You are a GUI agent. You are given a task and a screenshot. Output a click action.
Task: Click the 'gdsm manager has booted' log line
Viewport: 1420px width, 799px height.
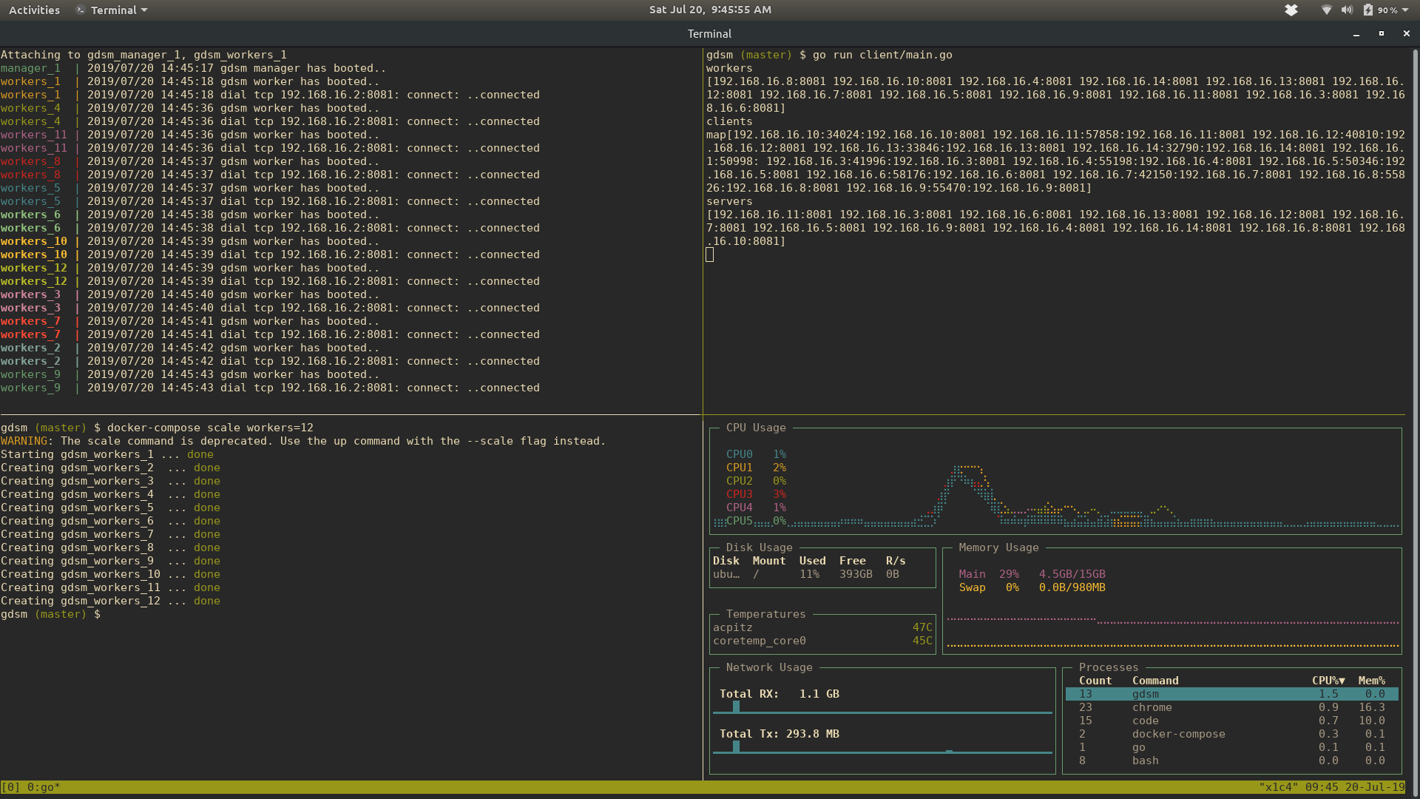point(193,68)
